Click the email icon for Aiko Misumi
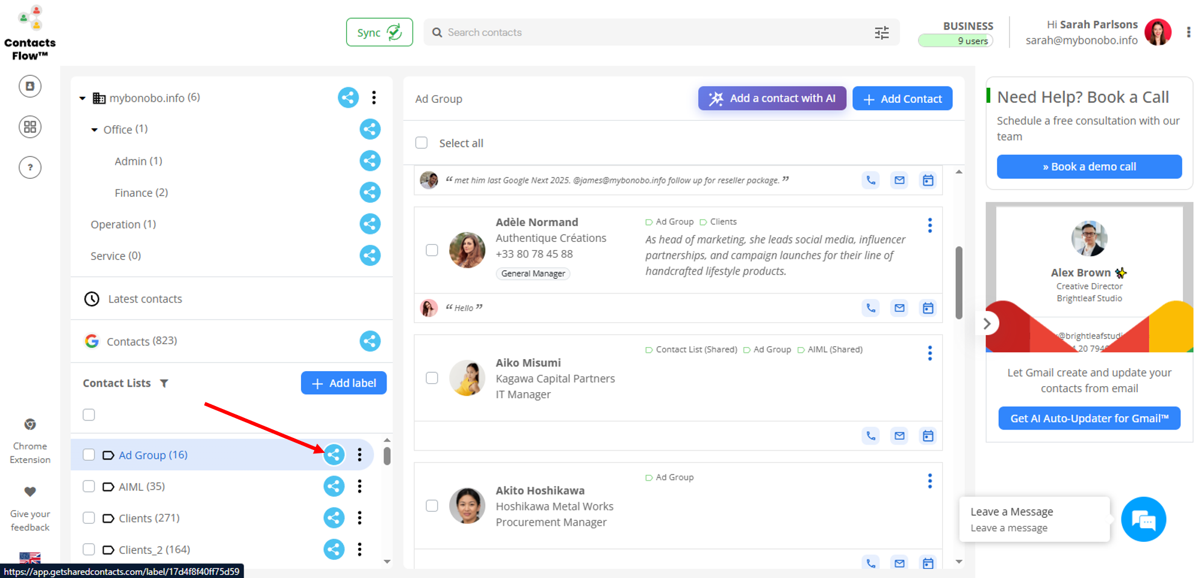The image size is (1204, 578). (899, 435)
